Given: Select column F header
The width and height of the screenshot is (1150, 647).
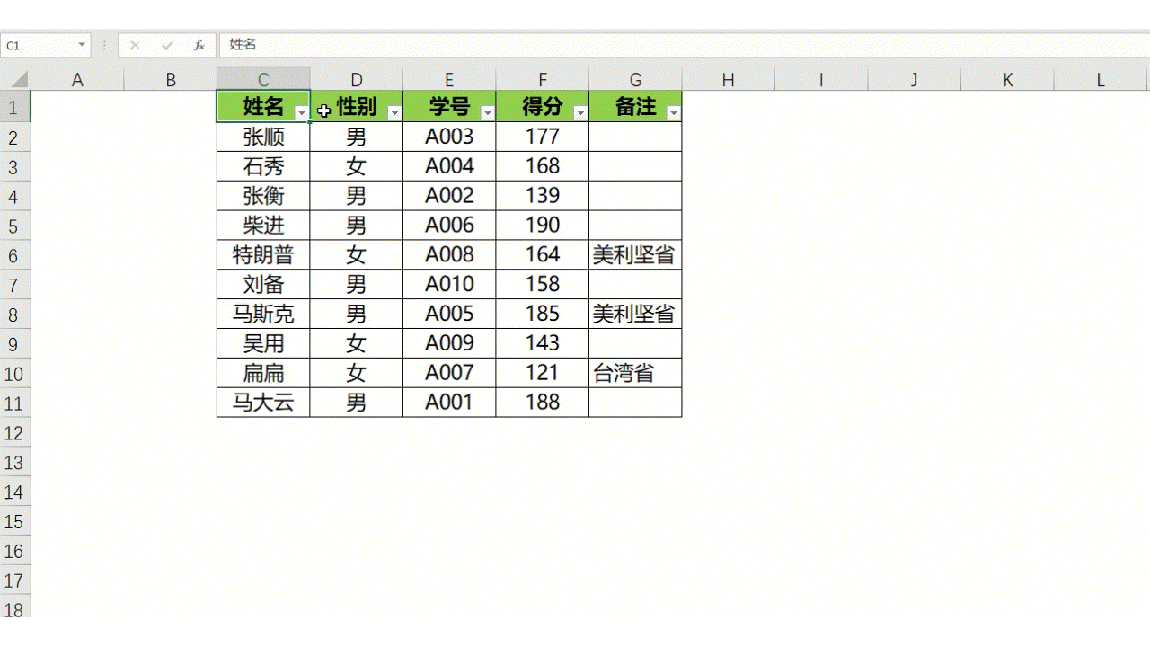Looking at the screenshot, I should point(543,79).
